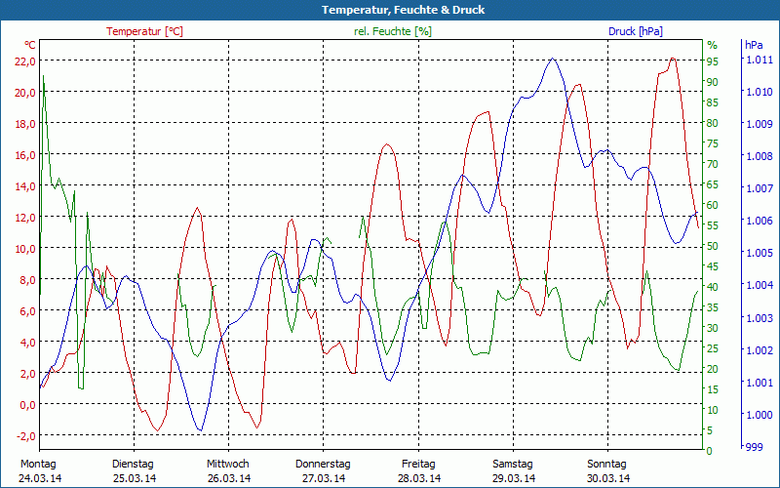Click the blue hPa unit label
Screen dimensions: 780x488
point(754,45)
